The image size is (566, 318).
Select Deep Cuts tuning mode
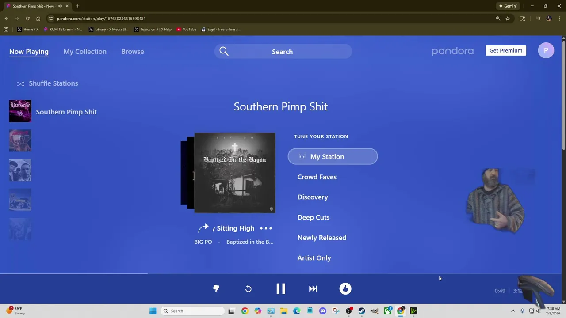tap(313, 217)
